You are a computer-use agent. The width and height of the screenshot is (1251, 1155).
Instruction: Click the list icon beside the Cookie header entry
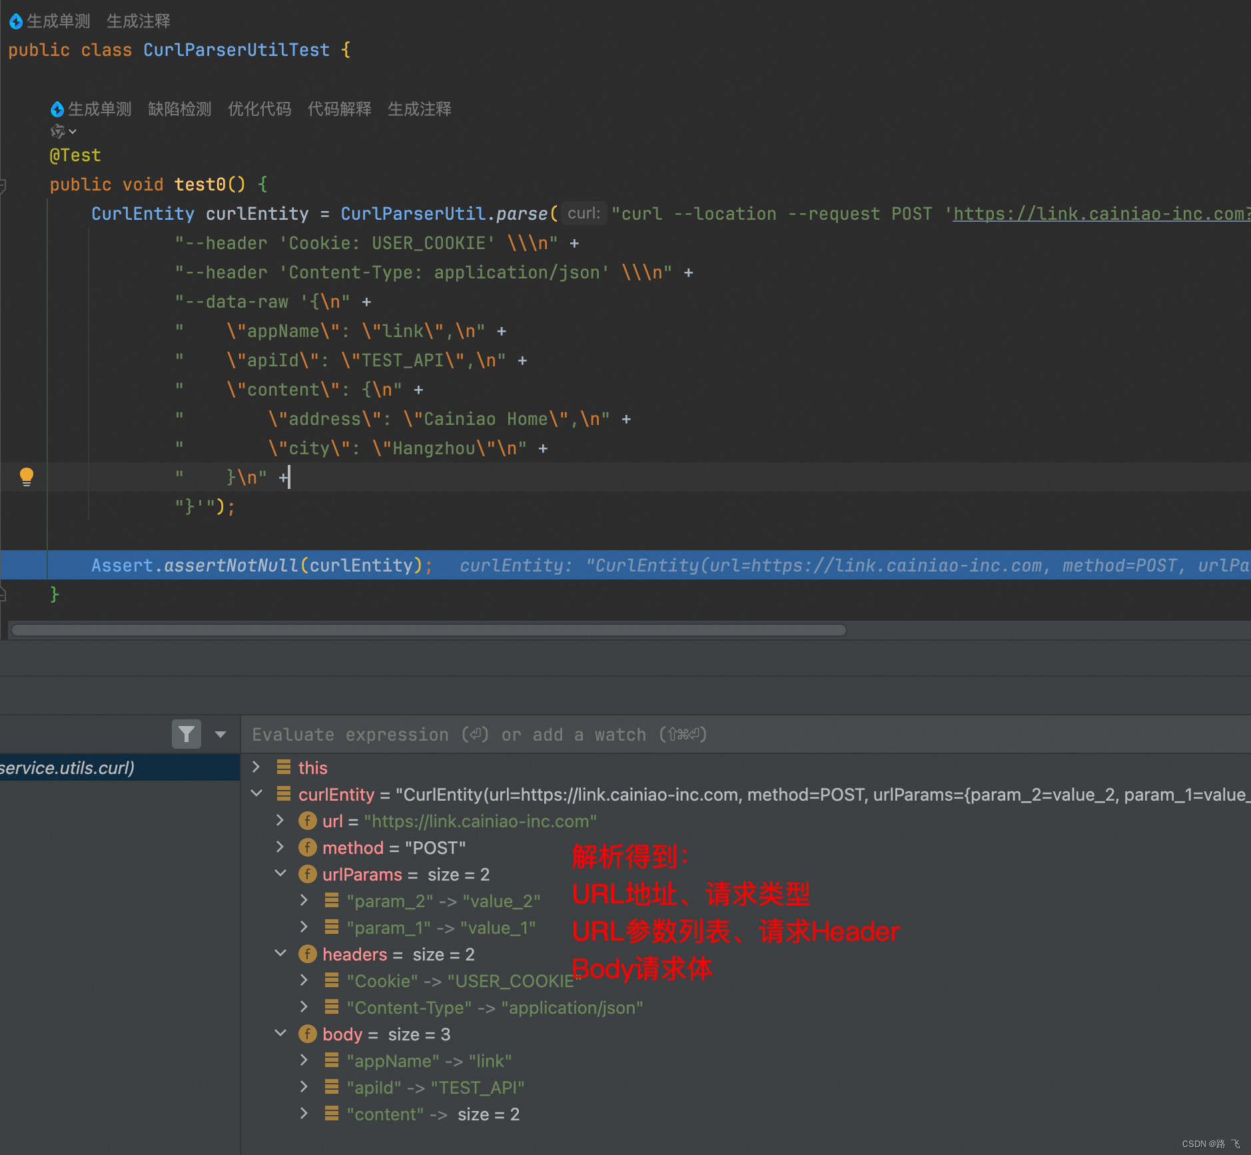[x=332, y=980]
